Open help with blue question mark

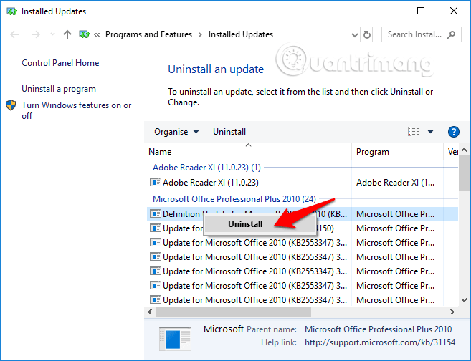point(454,132)
